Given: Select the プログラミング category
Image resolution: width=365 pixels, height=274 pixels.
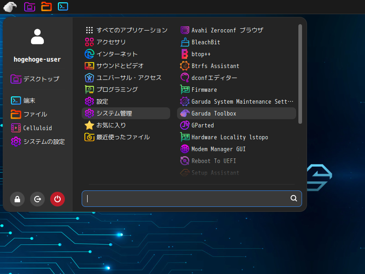Looking at the screenshot, I should pos(126,90).
